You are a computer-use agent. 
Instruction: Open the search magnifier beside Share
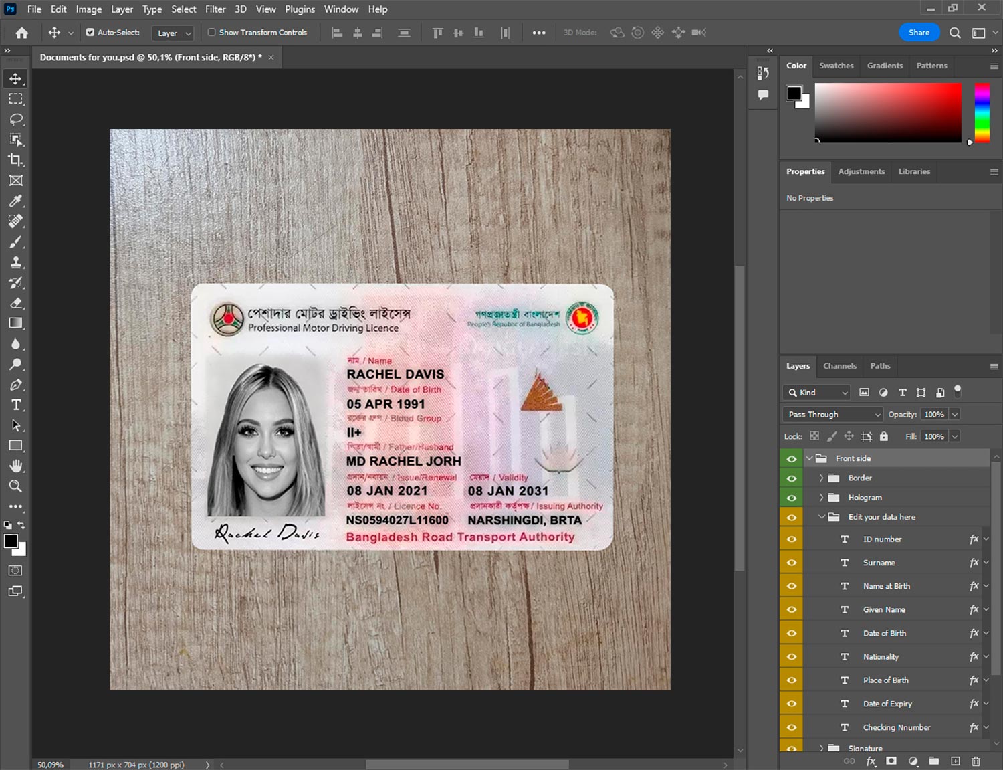[x=955, y=33]
